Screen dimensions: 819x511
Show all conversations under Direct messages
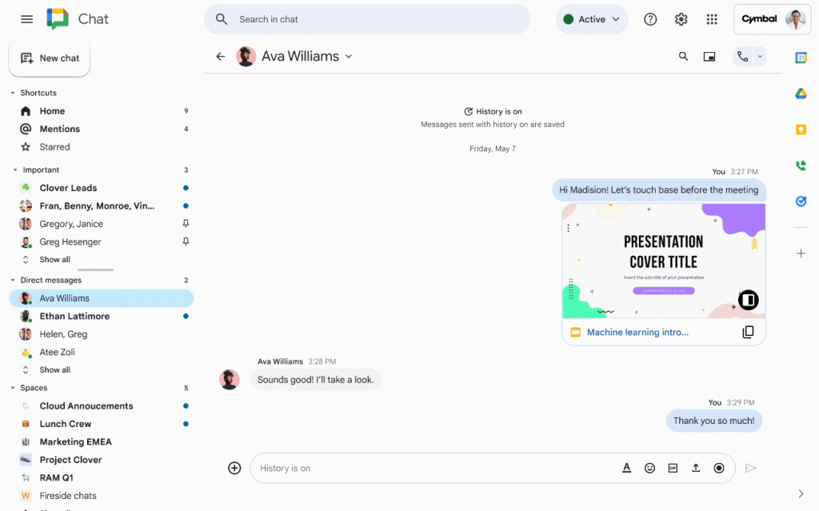click(x=54, y=369)
